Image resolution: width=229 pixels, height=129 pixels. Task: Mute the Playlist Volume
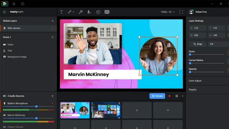pos(5,127)
